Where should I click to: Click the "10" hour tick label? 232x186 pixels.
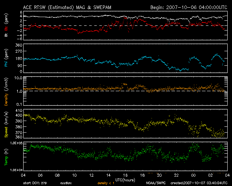74,175
